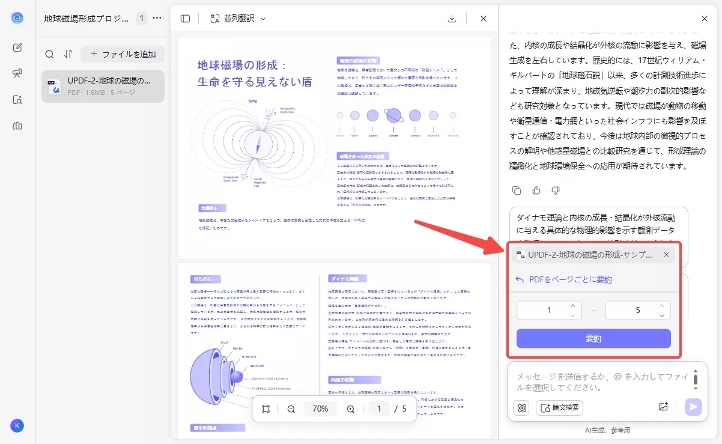Image resolution: width=722 pixels, height=444 pixels.
Task: Click the message box scrollbar handle
Action: coord(696,379)
